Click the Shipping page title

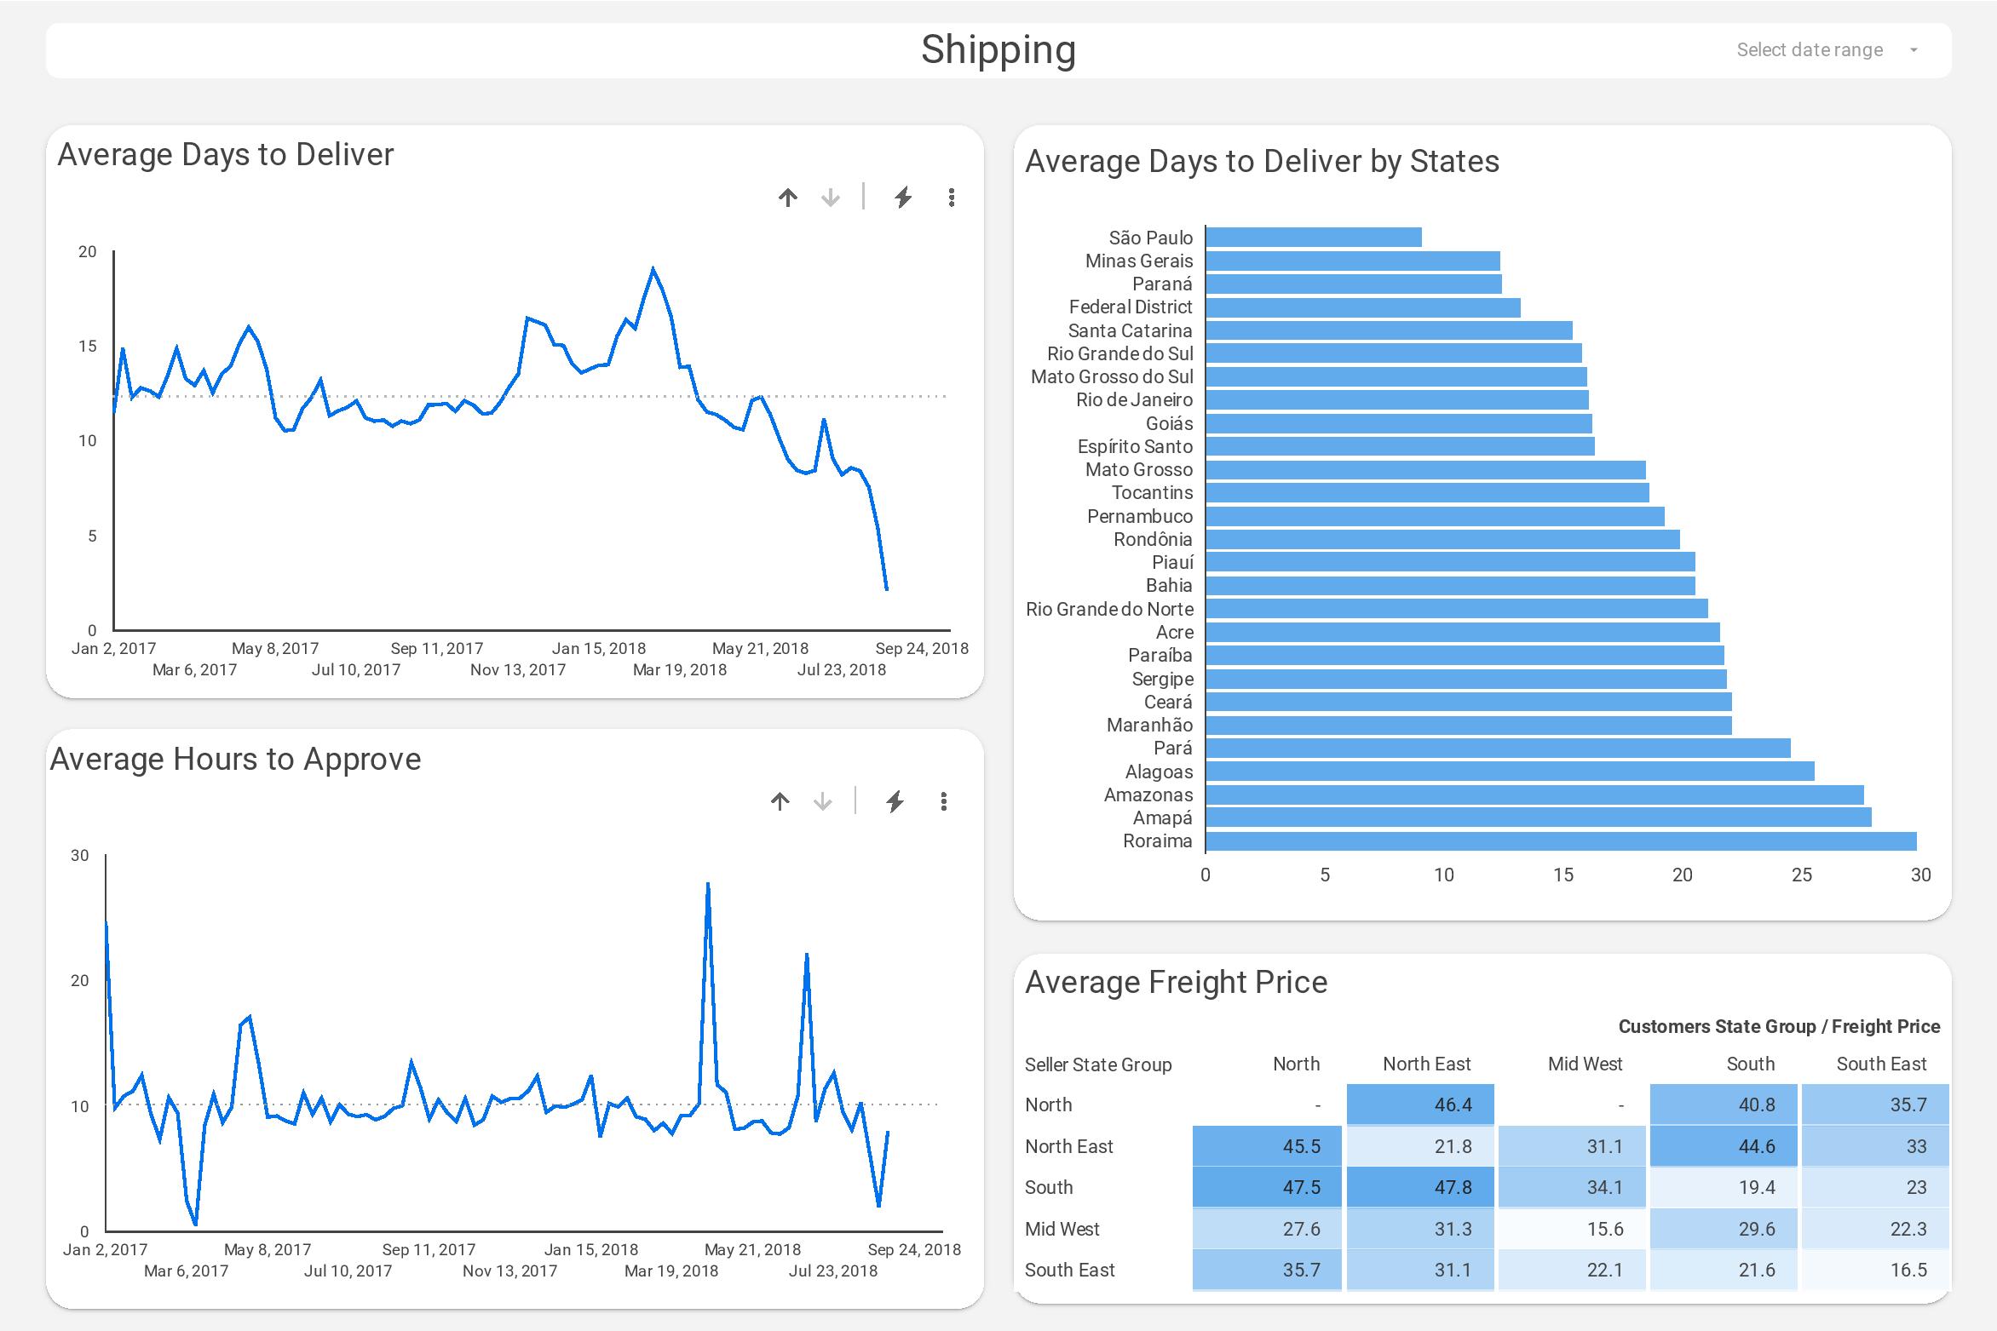coord(998,49)
